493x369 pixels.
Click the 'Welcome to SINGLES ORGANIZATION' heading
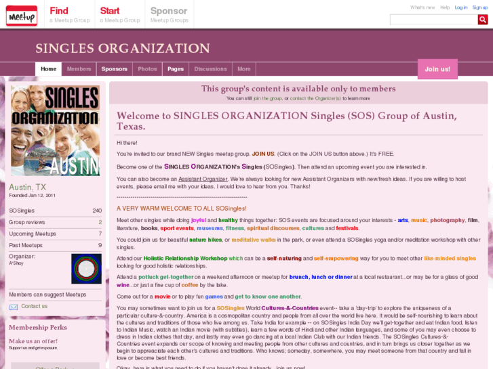[286, 121]
